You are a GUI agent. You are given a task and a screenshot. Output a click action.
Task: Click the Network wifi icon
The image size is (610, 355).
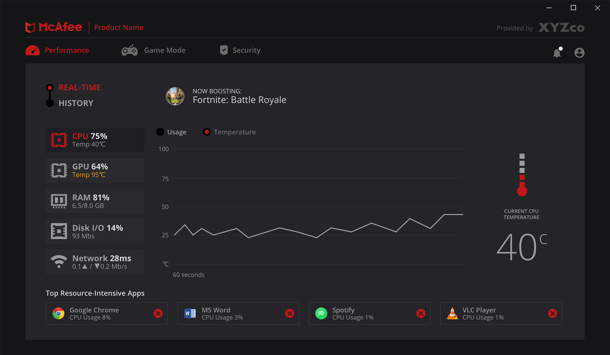point(59,262)
